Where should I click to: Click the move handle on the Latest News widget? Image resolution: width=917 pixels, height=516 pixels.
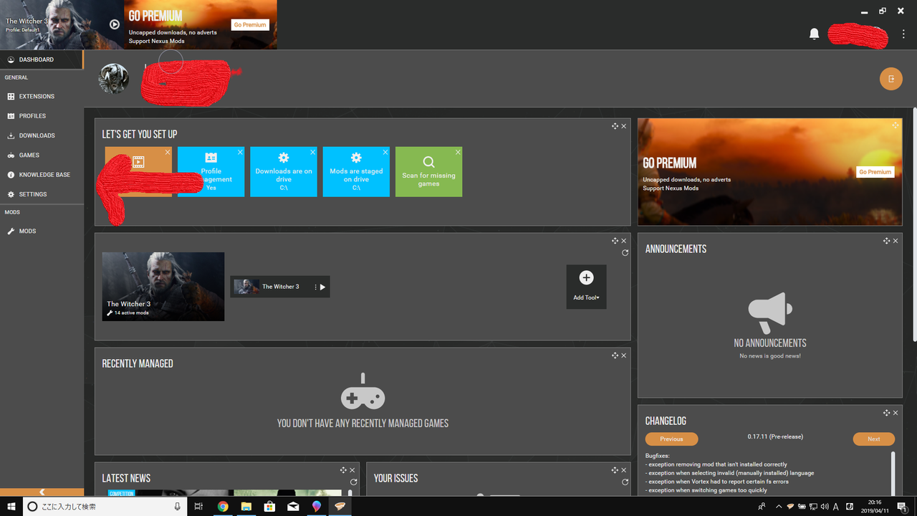(343, 470)
